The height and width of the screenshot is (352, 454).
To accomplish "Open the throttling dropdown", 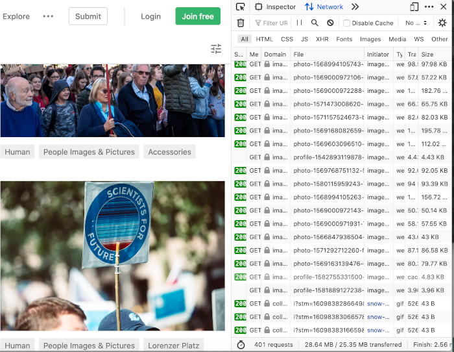I will pos(416,23).
